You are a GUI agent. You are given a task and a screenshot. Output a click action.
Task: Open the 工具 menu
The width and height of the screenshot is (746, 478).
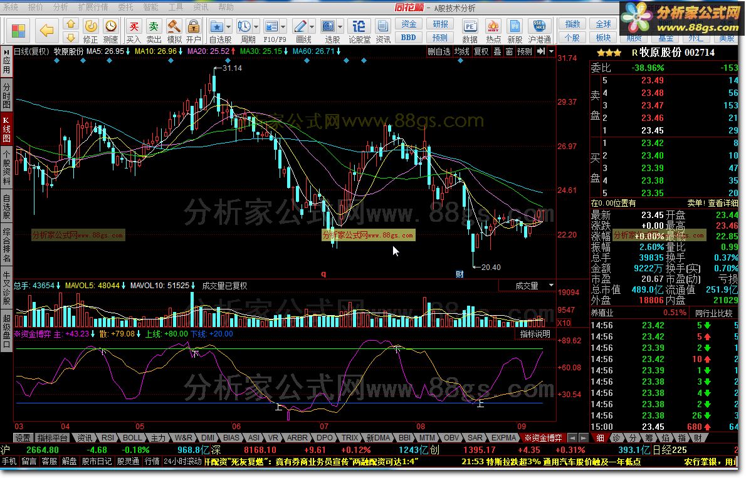click(x=176, y=7)
